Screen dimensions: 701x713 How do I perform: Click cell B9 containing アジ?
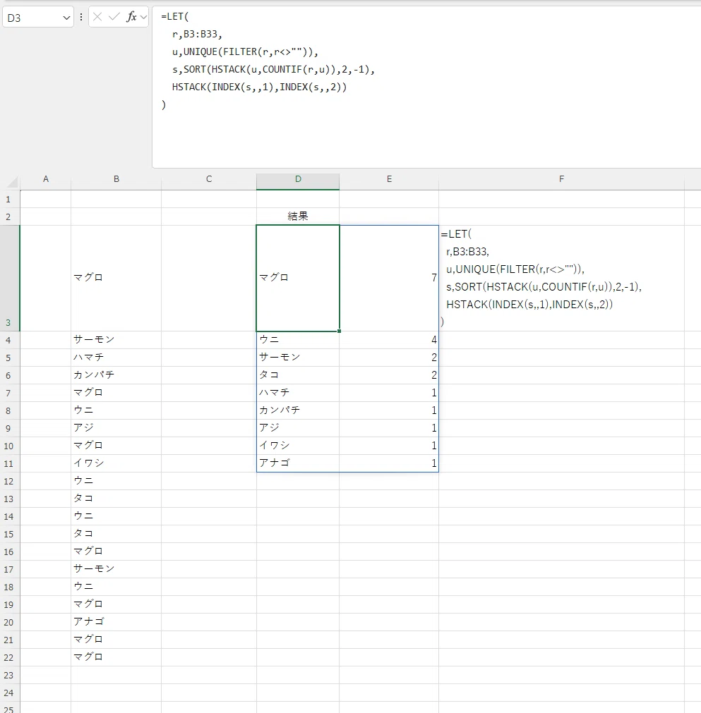pyautogui.click(x=116, y=428)
